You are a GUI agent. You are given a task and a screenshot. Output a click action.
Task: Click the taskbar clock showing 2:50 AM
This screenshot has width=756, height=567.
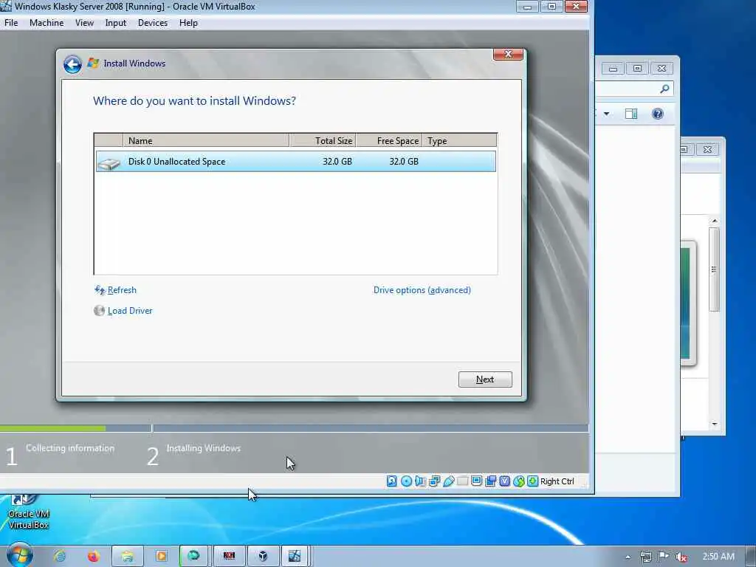click(718, 557)
